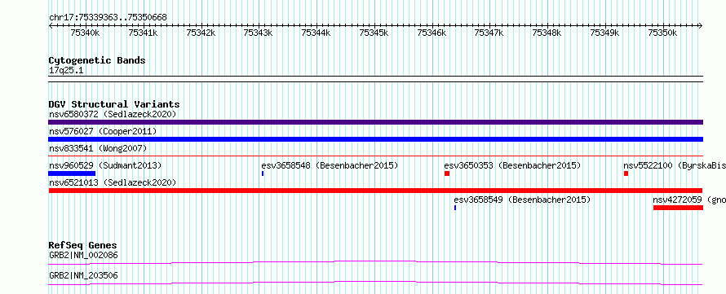The width and height of the screenshot is (726, 294).
Task: Click the Cytogenetic Bands track heading
Action: (x=97, y=60)
